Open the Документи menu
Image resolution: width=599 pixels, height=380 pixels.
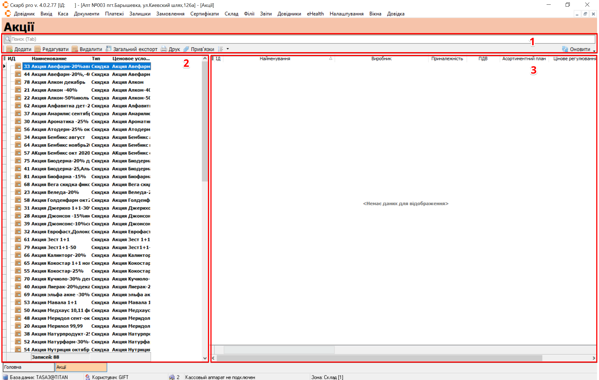point(86,14)
